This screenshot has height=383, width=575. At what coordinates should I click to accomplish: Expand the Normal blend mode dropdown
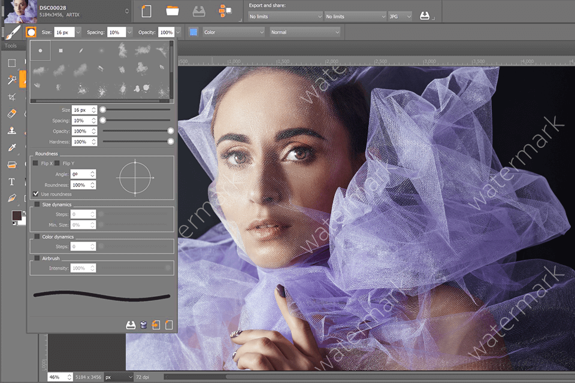(304, 32)
